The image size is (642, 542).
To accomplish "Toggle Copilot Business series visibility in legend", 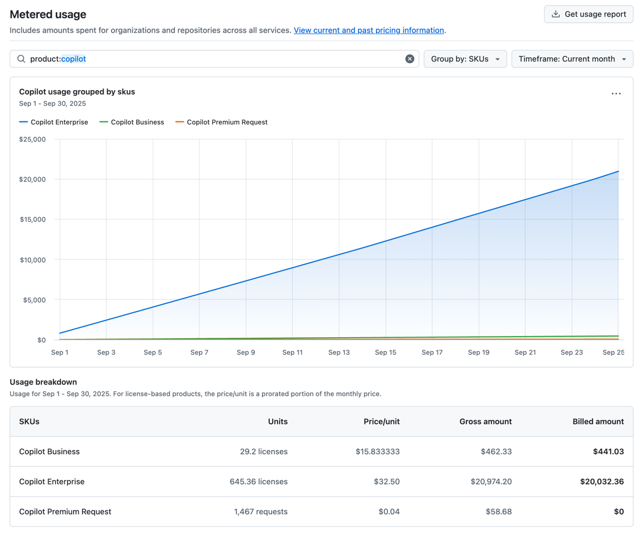I will point(132,122).
